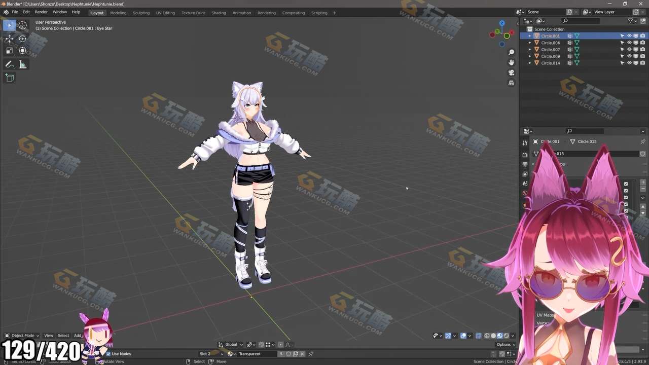
Task: Expand Circle.007 in the outliner
Action: [530, 50]
